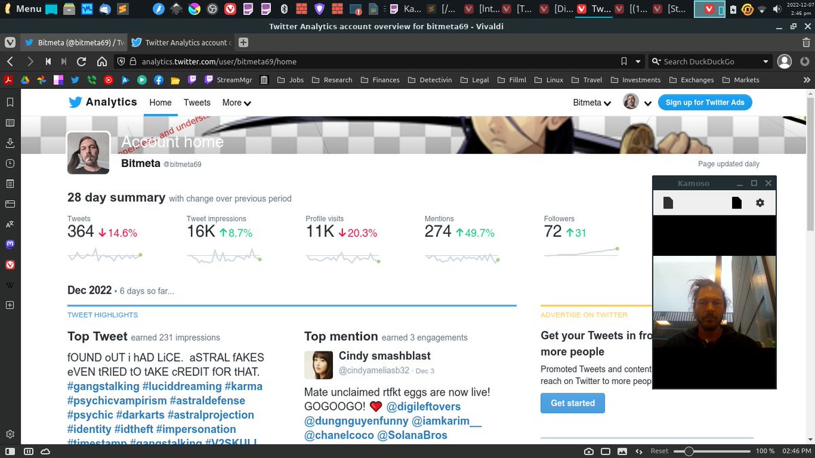Viewport: 815px width, 458px height.
Task: Open the Window panel in the sidebar
Action: coord(10,204)
